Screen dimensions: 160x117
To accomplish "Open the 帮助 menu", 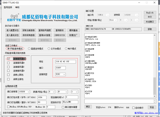I will 17,7.
